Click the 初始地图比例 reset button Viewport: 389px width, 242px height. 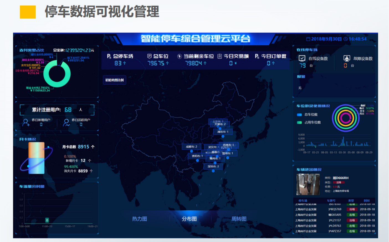(x=114, y=80)
